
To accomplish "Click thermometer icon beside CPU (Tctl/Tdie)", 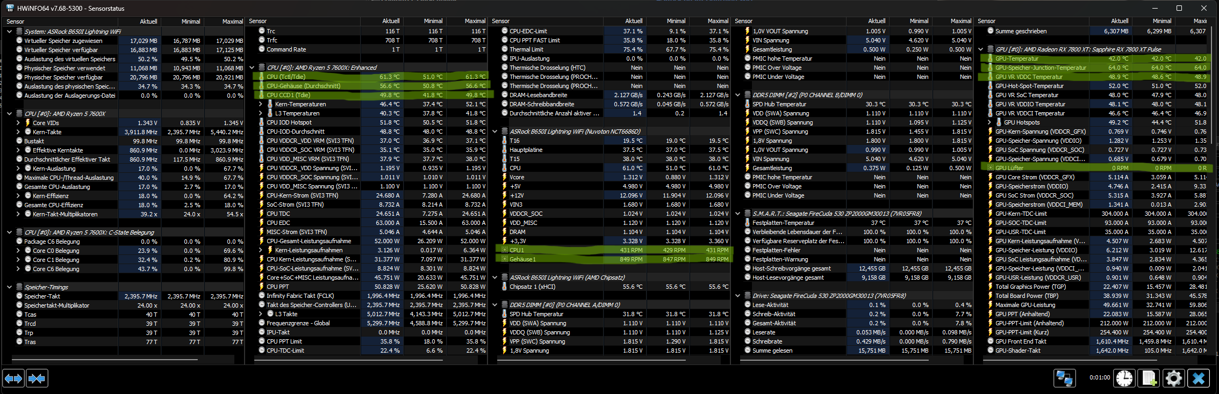I will click(x=261, y=77).
